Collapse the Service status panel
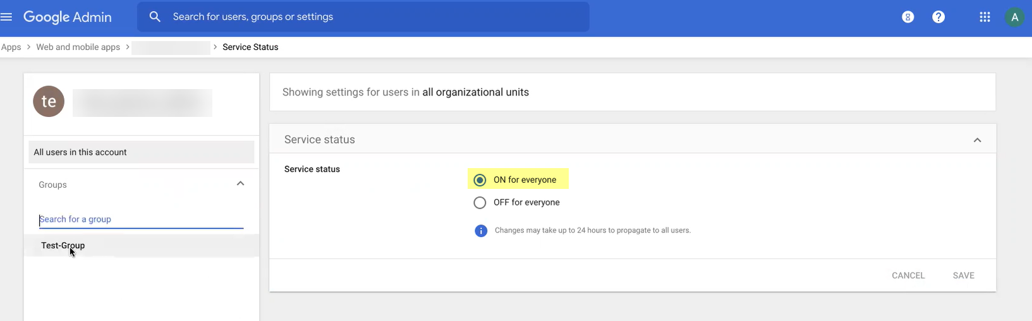The image size is (1032, 321). [977, 140]
